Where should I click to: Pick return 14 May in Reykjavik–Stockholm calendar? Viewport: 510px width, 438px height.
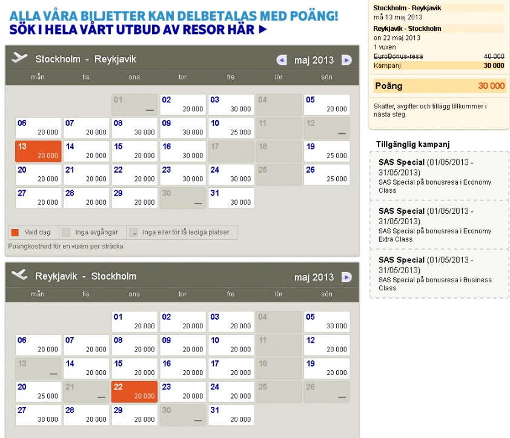[86, 368]
